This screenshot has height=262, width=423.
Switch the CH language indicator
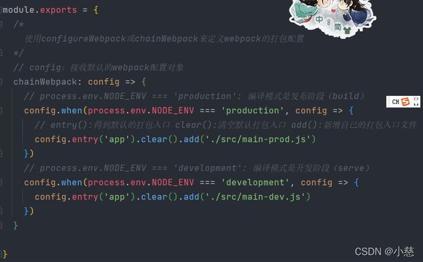pyautogui.click(x=396, y=102)
